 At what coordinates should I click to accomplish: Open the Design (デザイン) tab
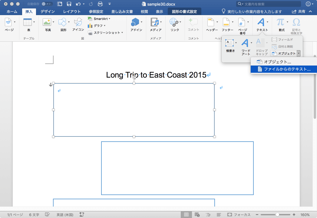click(48, 12)
